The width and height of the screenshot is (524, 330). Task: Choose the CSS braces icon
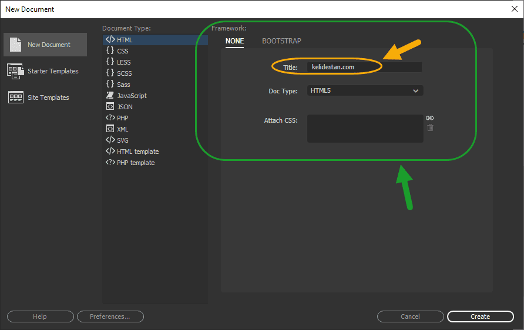[110, 50]
